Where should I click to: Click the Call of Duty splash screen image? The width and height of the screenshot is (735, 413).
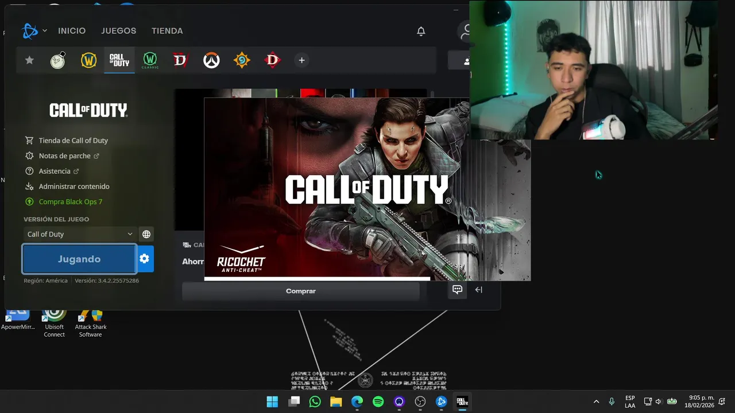coord(367,189)
